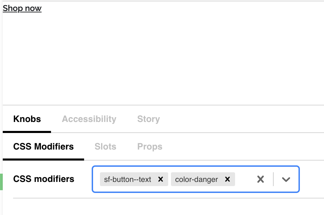Select the Knobs tab
The width and height of the screenshot is (324, 215).
[x=27, y=119]
